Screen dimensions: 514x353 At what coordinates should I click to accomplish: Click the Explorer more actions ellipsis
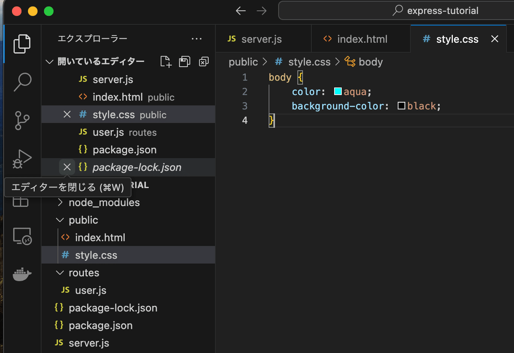coord(197,39)
